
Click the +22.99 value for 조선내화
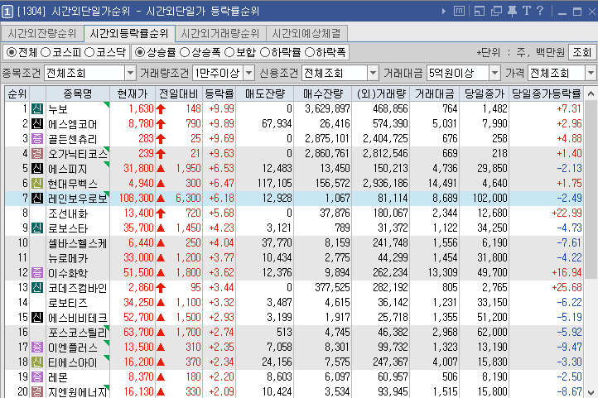(x=567, y=213)
